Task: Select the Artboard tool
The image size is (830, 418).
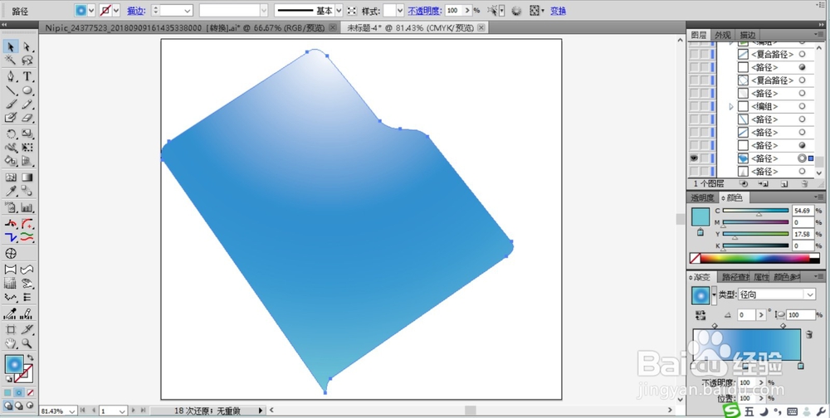Action: [x=11, y=329]
